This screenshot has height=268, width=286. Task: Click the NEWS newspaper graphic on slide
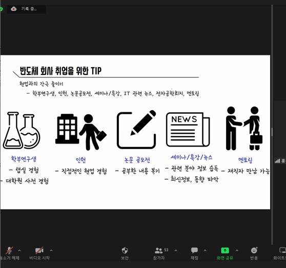coord(188,130)
